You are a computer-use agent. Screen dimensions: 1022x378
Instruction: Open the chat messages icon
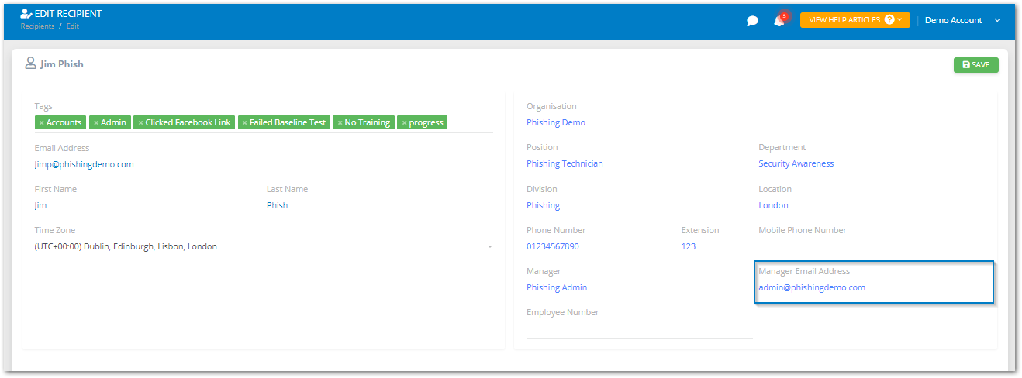(752, 21)
